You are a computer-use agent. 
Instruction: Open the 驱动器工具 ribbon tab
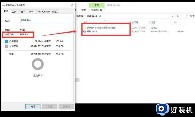96,10
